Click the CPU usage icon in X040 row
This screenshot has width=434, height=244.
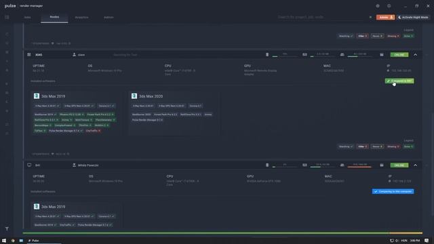[267, 55]
